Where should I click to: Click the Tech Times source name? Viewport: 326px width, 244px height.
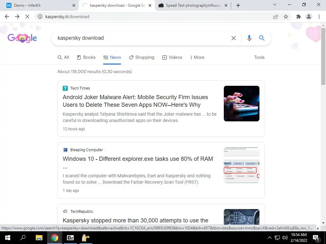click(80, 88)
